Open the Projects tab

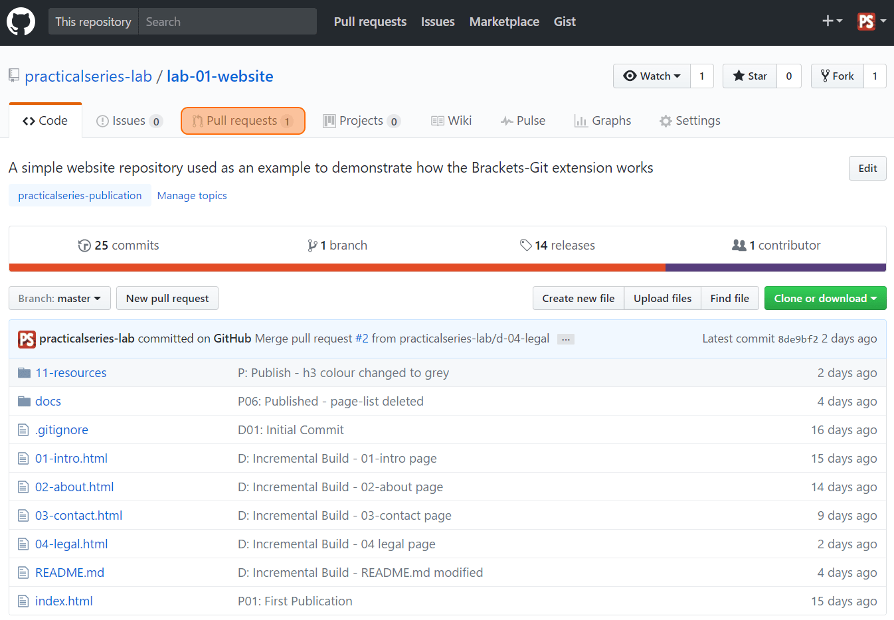click(x=361, y=121)
